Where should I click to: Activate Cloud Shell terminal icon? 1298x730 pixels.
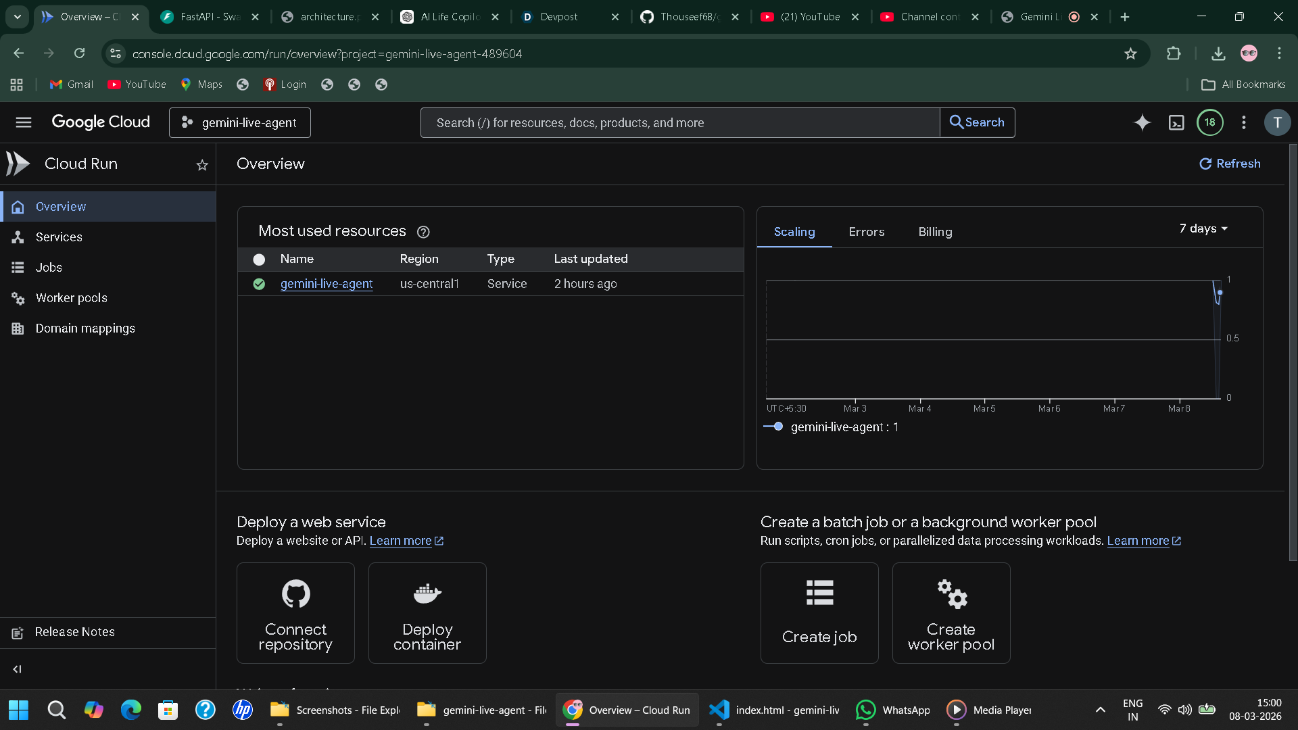point(1176,122)
